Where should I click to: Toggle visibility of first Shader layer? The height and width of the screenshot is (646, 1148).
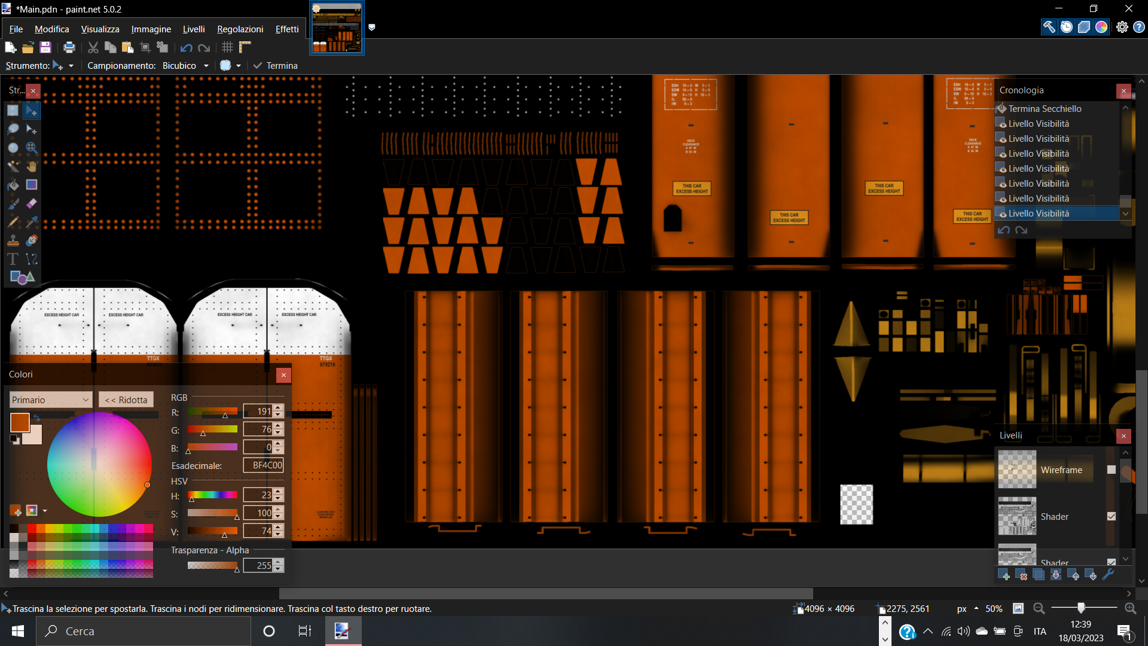1112,516
